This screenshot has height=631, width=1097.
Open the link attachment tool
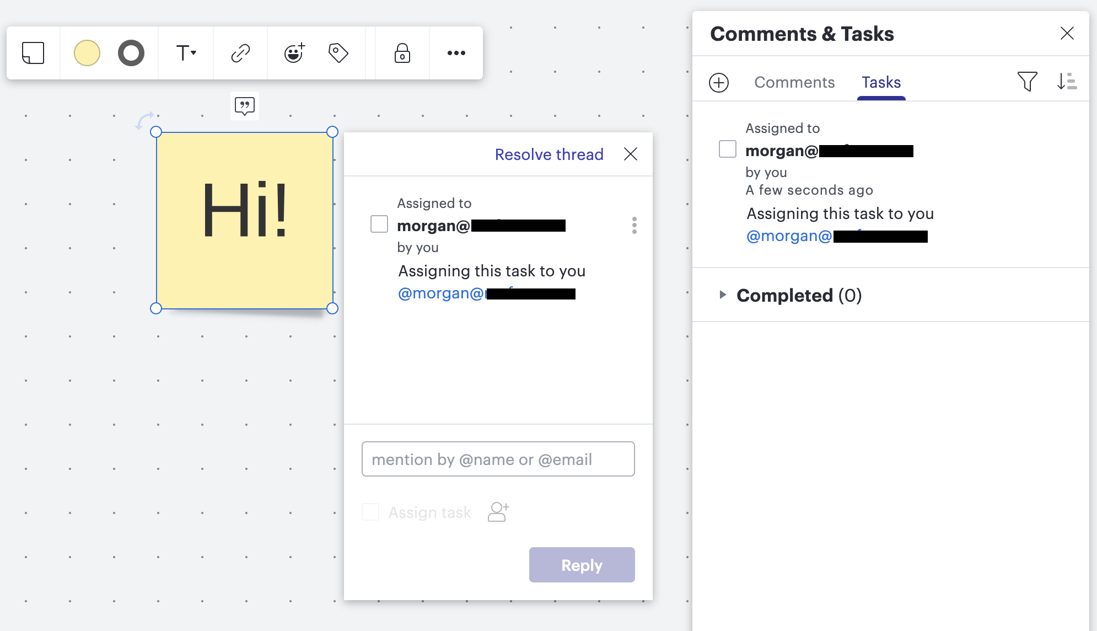(x=240, y=53)
